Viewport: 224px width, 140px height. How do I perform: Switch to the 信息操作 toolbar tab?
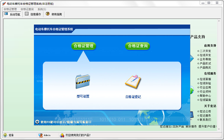(33, 14)
